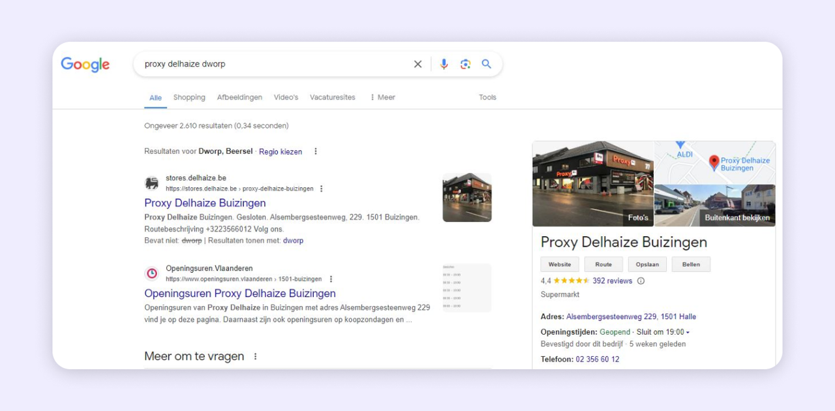Open options dots next to Regio kiezen
Screen dimensions: 835x411
point(316,151)
